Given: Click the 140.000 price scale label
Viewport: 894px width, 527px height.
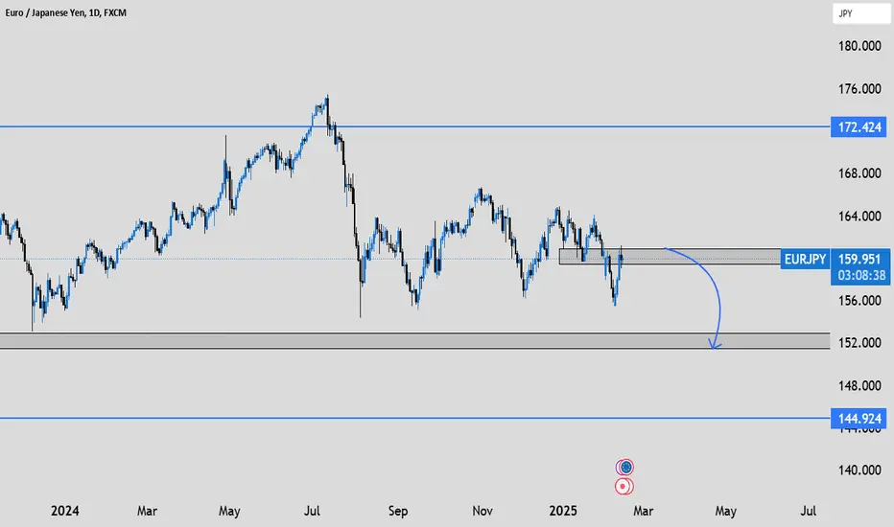Looking at the screenshot, I should click(x=859, y=470).
